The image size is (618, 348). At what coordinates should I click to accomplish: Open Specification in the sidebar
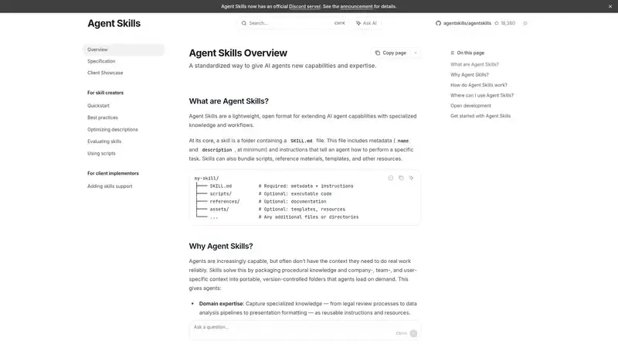(x=101, y=61)
